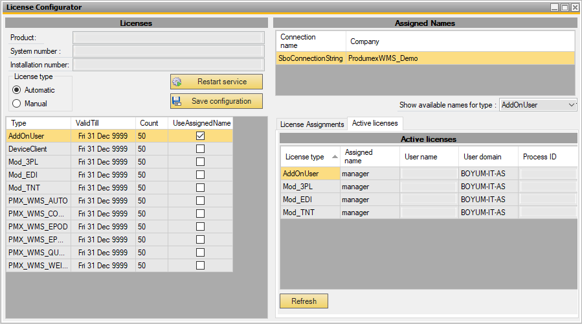Select PMX_WMS_AUTO row in license list
This screenshot has height=324, width=582.
(x=39, y=201)
